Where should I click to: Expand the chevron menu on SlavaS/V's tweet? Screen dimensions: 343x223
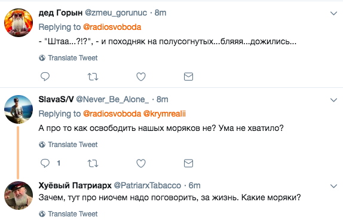(333, 100)
